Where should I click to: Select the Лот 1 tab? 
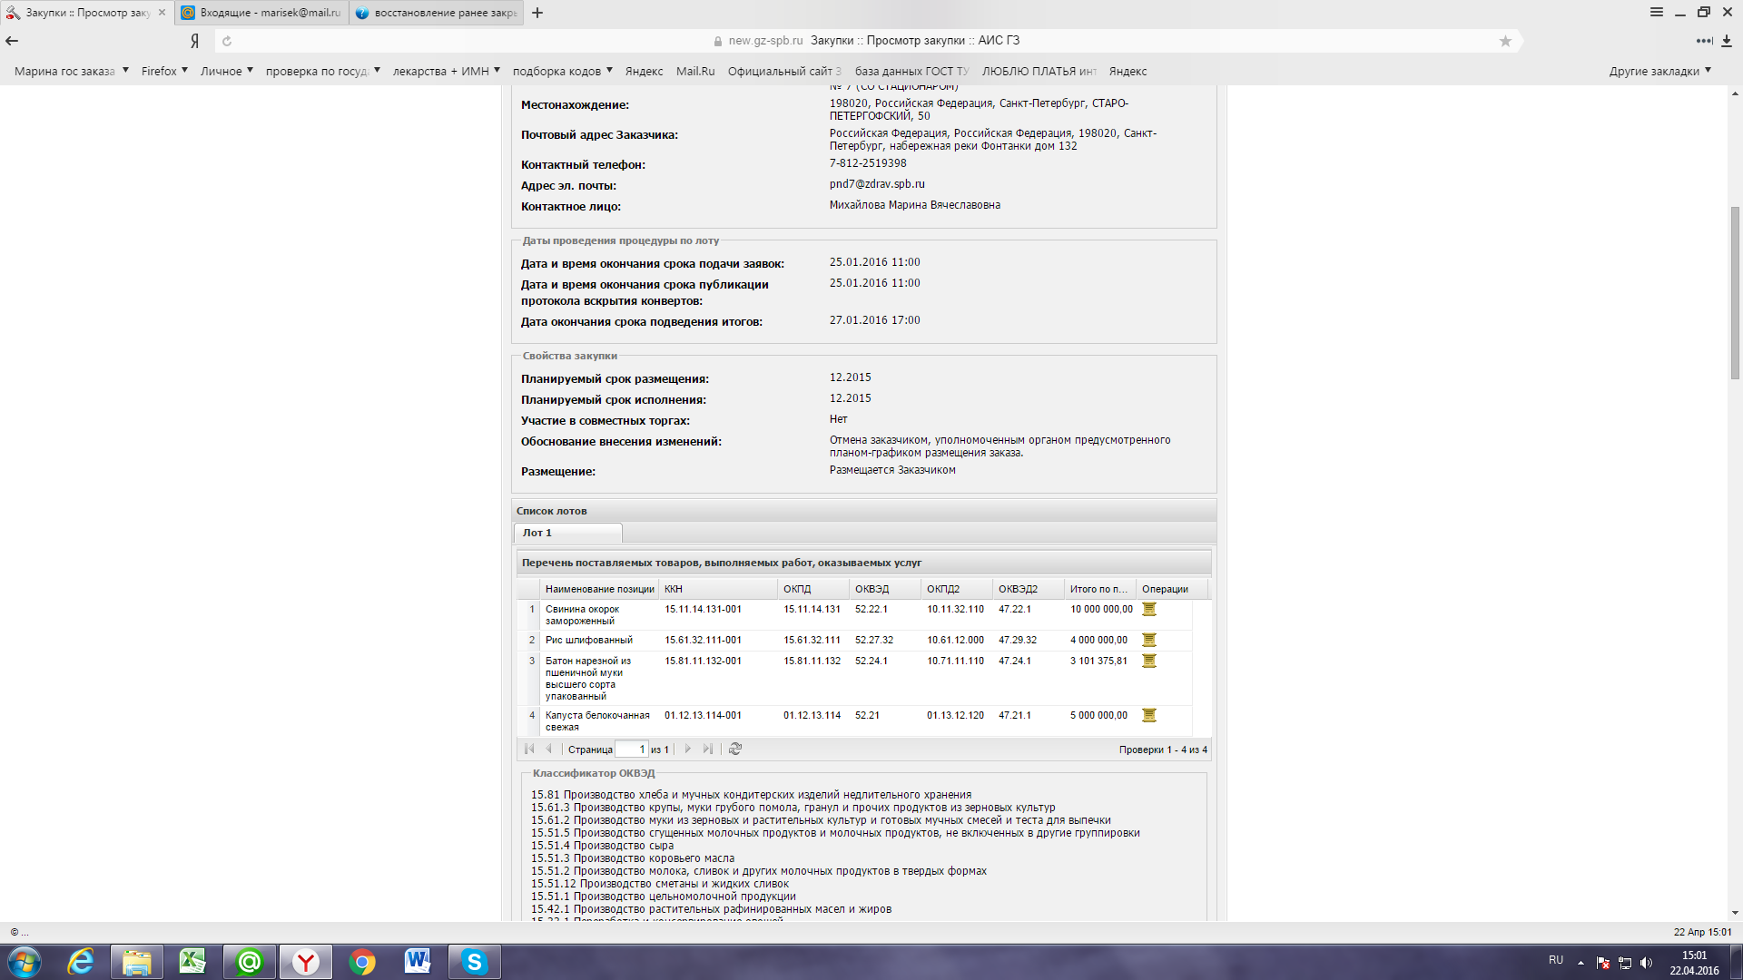(568, 533)
